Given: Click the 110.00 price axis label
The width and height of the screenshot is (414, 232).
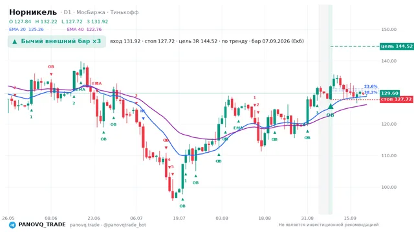Looking at the screenshot, I should point(389,156).
